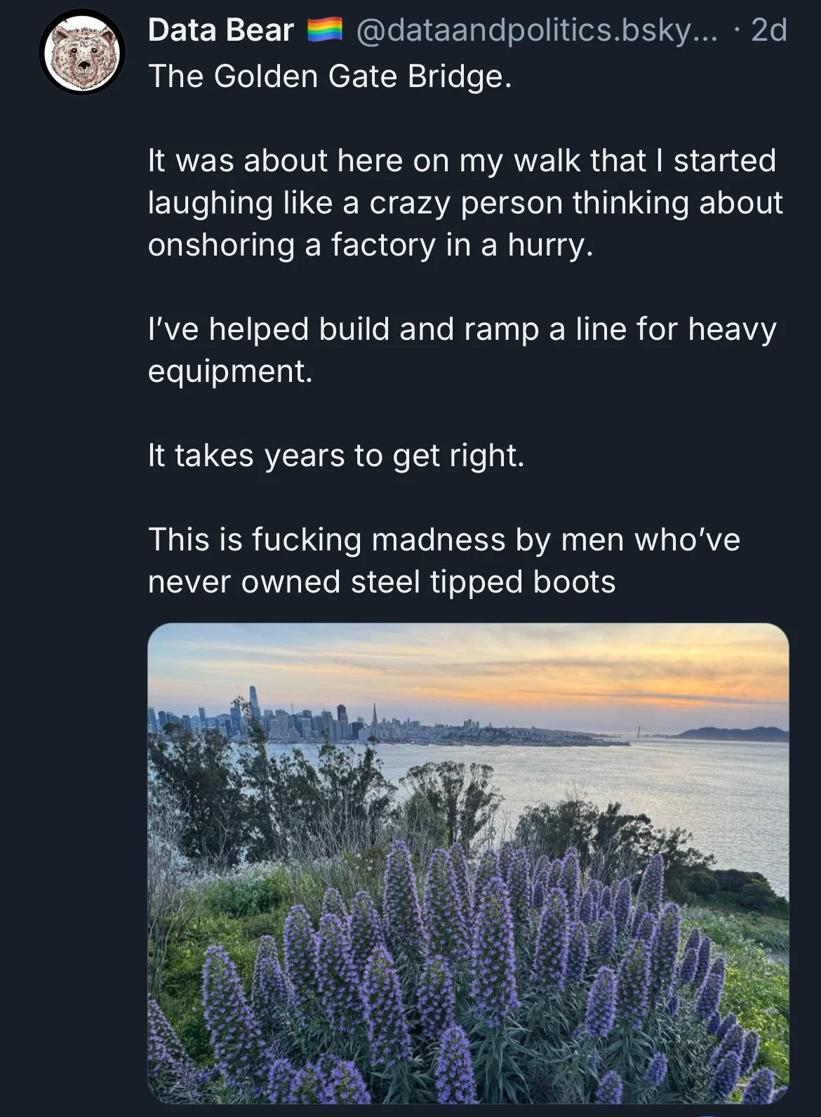Open the attached bay sunset photo

[x=468, y=862]
